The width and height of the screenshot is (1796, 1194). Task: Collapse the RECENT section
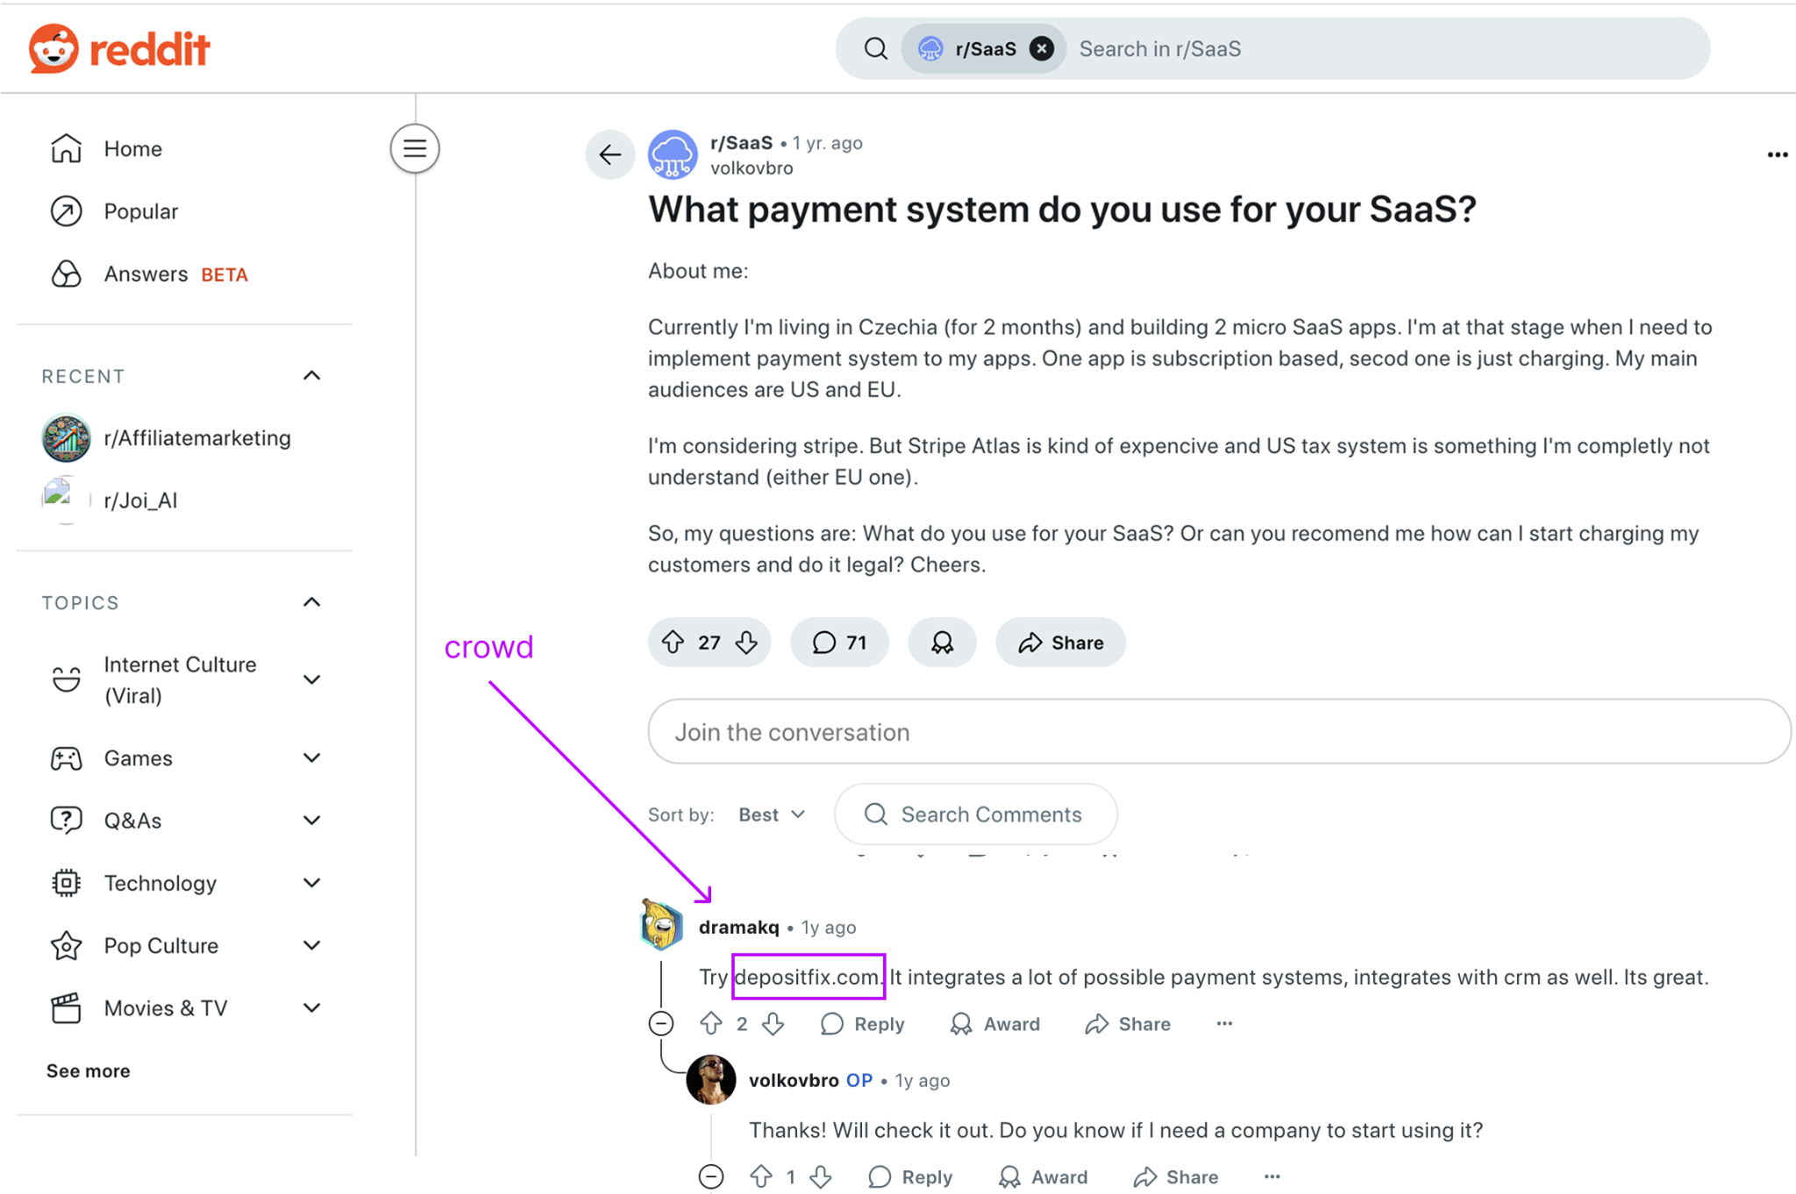(x=311, y=376)
